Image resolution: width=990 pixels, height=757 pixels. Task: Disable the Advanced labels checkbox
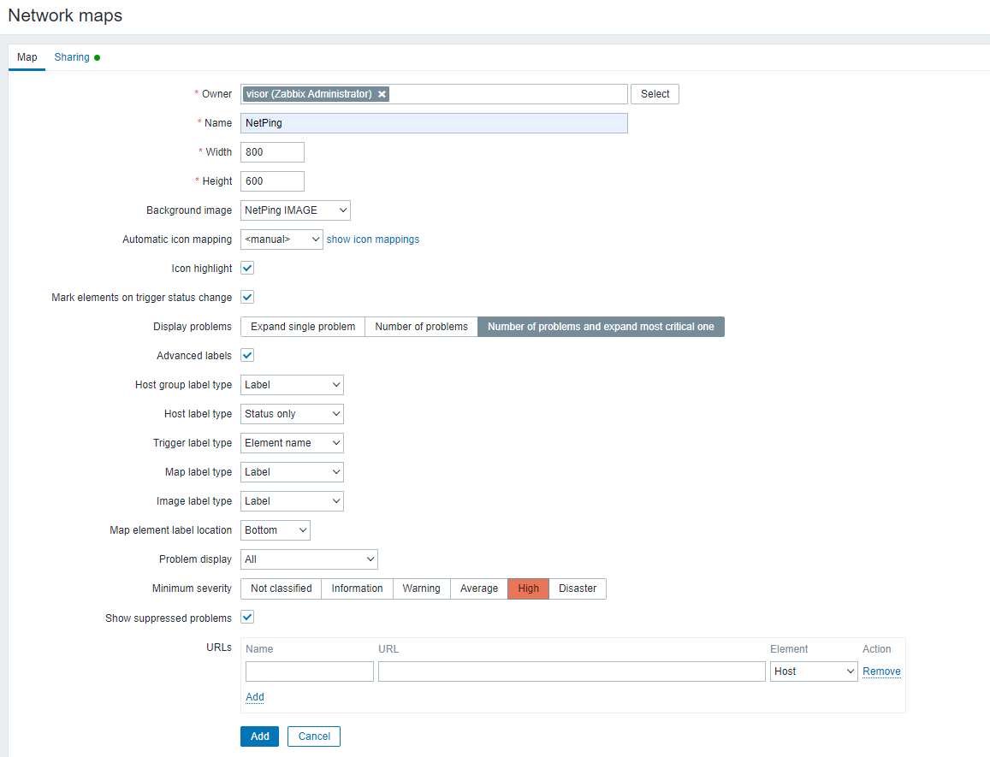click(x=247, y=355)
